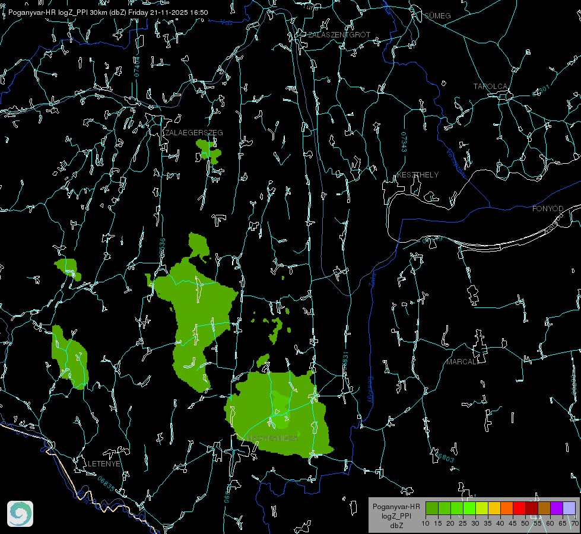Viewport: 581px width, 534px height.
Task: Click the road number label 06835
Action: (106, 484)
